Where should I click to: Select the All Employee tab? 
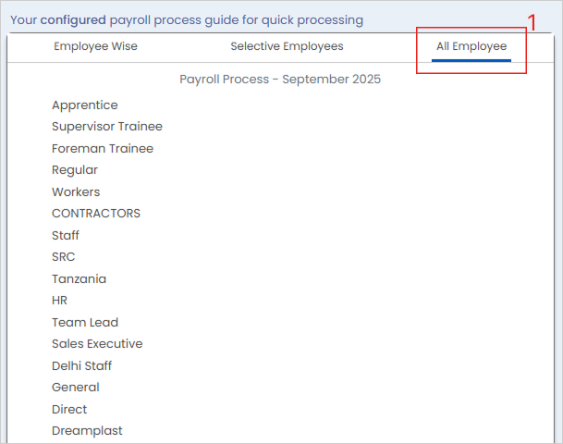pos(471,46)
